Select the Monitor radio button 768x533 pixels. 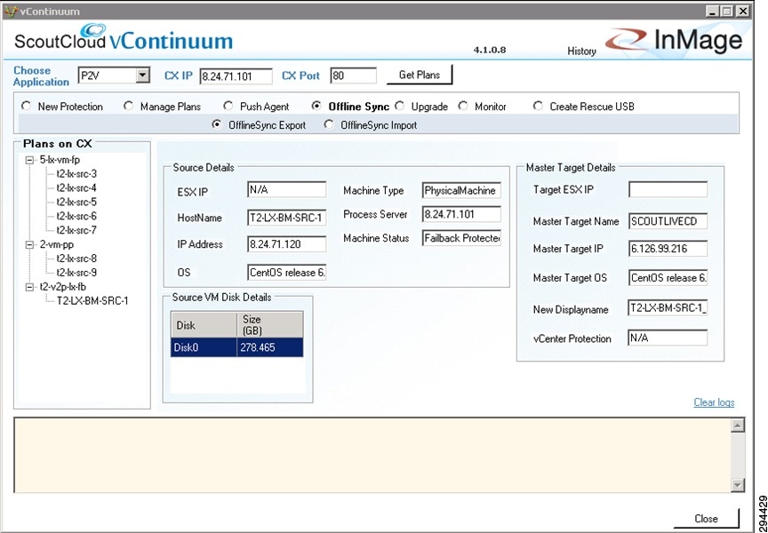pos(463,107)
